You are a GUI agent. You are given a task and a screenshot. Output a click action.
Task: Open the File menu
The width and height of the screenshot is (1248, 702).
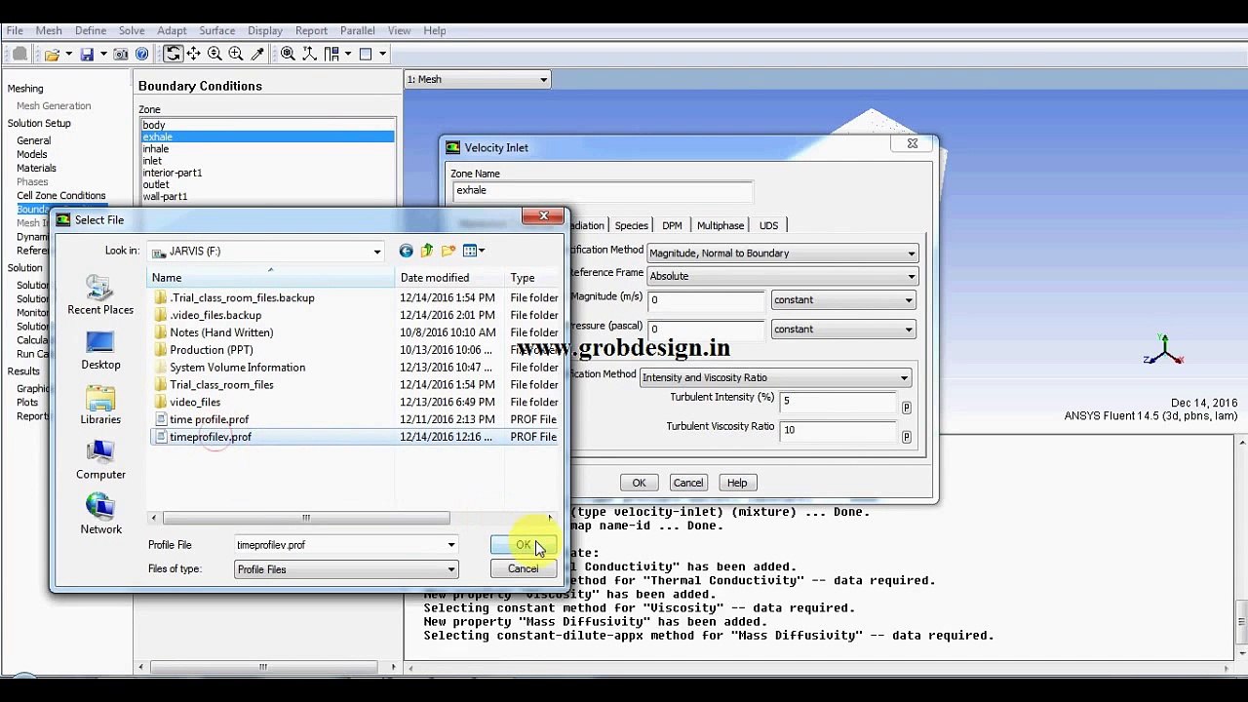coord(15,30)
